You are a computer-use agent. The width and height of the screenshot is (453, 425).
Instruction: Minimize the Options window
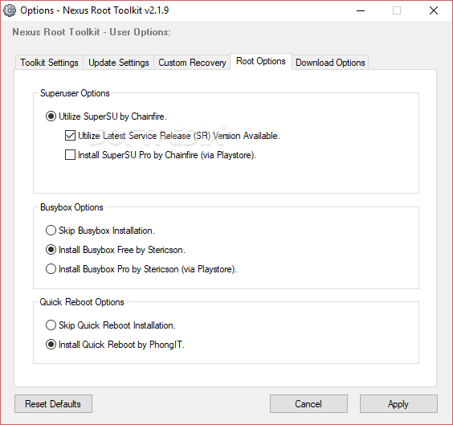(361, 11)
